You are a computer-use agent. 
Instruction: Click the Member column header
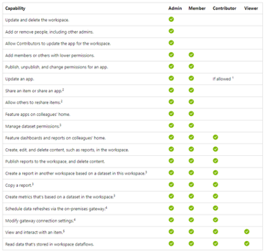click(x=197, y=8)
